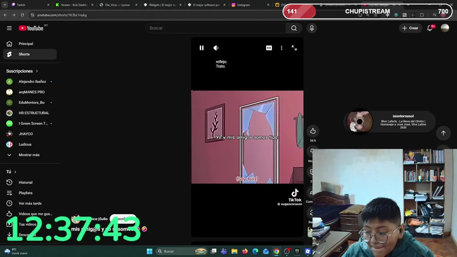Screen dimensions: 457x257
Task: Switch to the The_Vicio — Lyvora tab
Action: [118, 5]
